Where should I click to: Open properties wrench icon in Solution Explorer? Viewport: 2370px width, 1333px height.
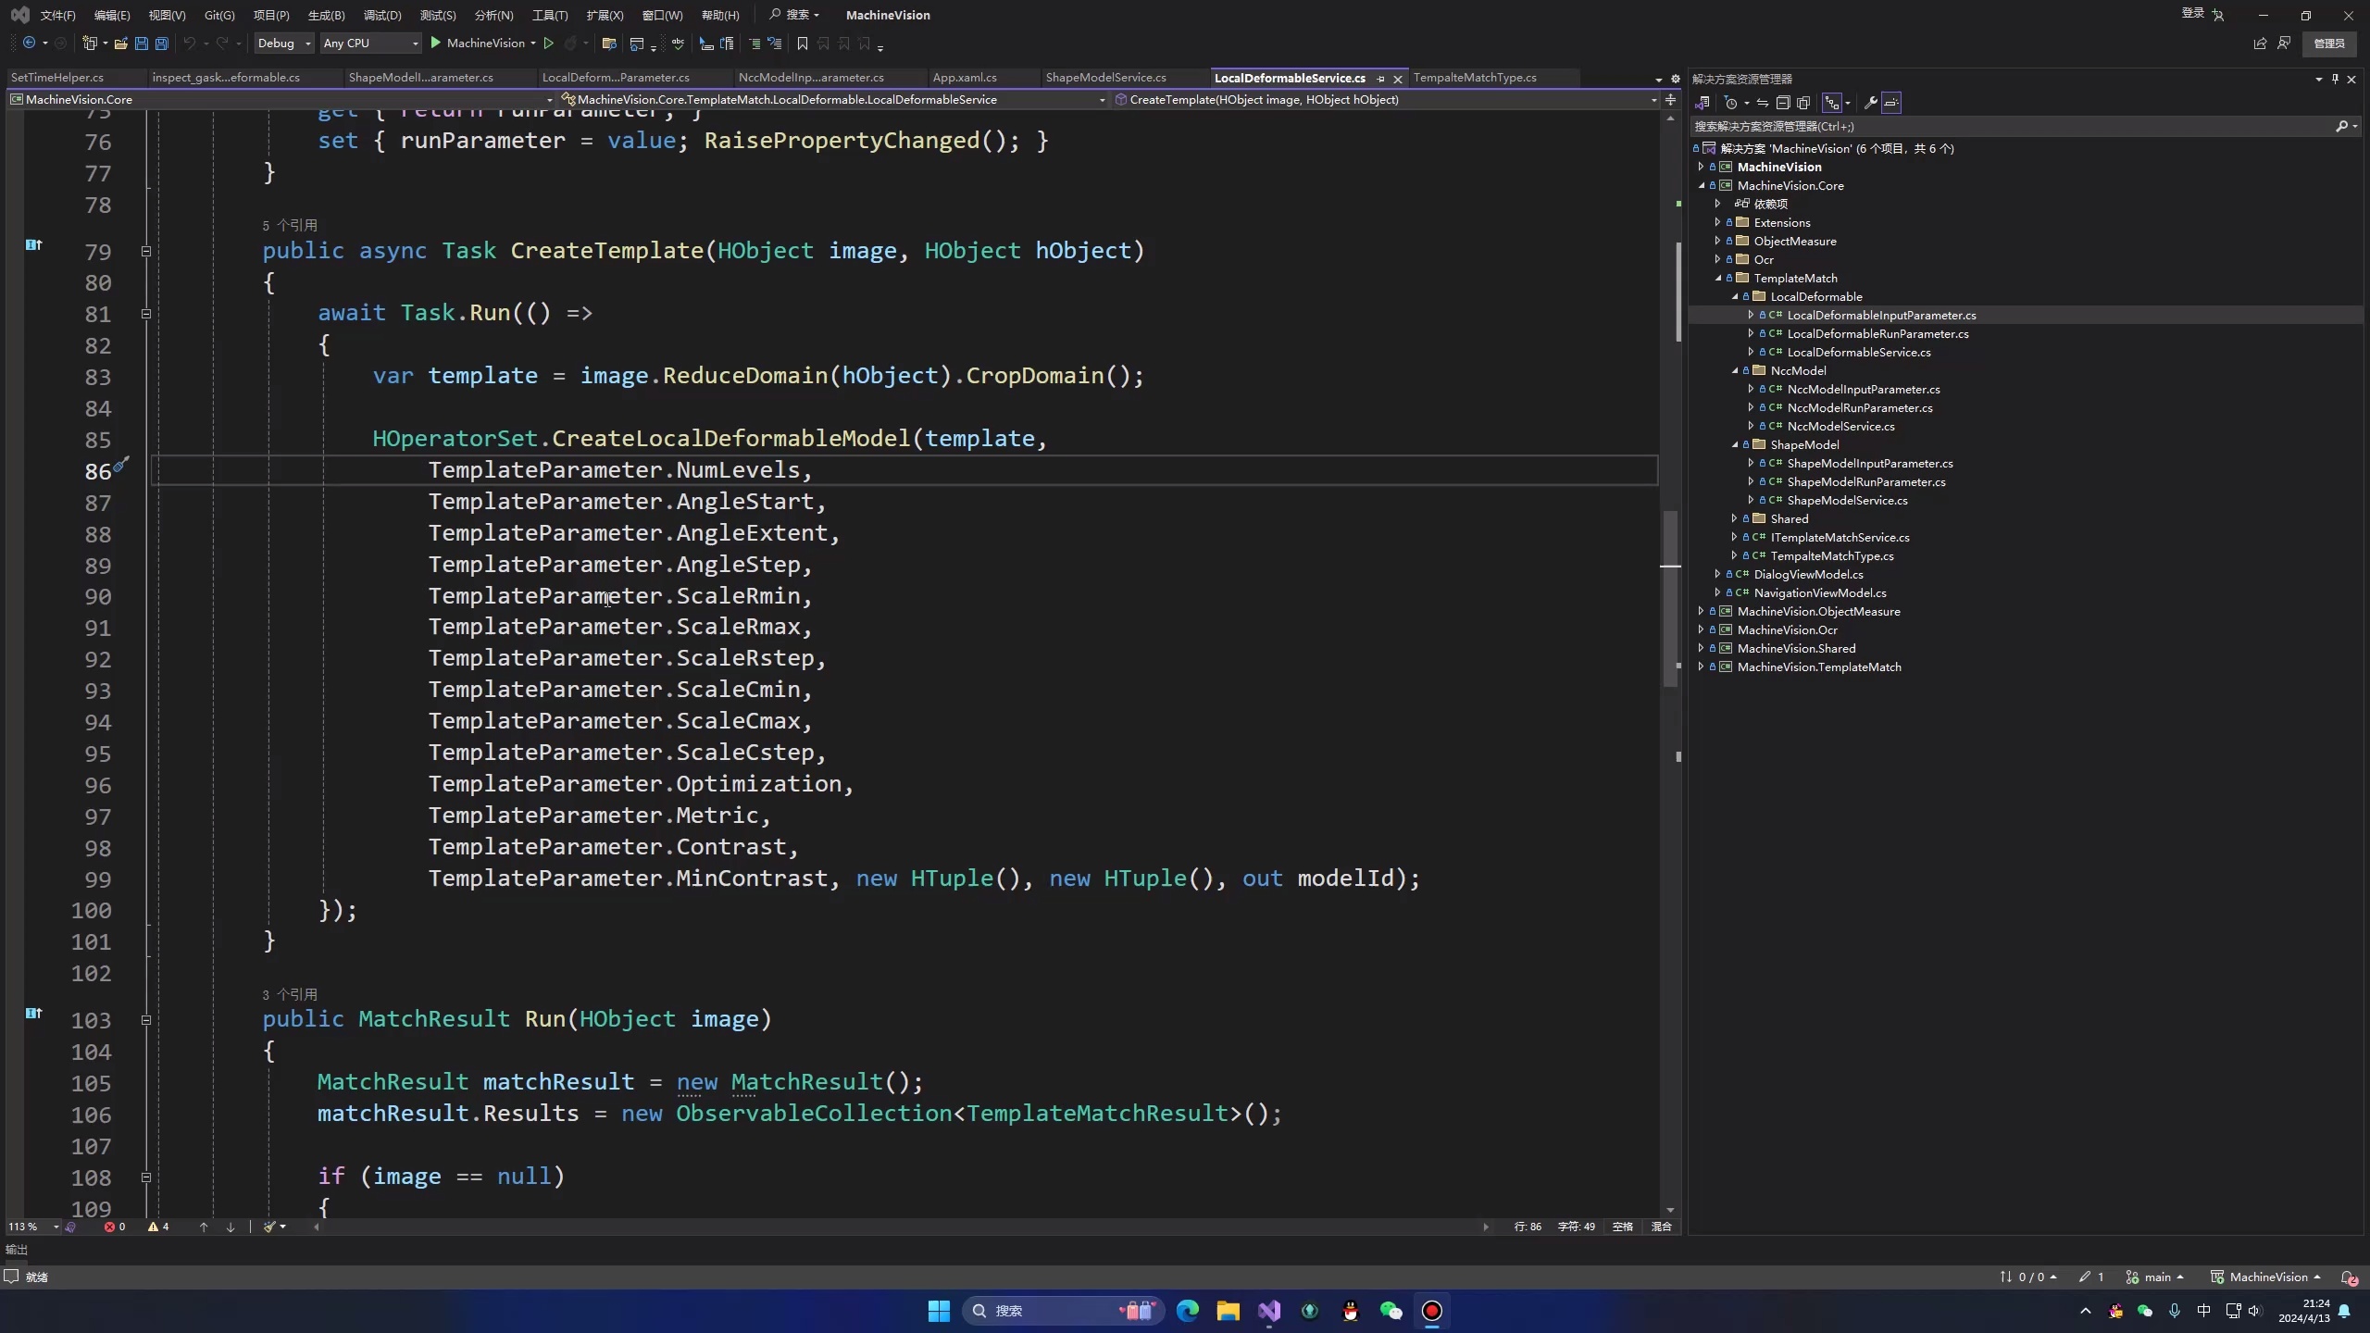[x=1870, y=103]
